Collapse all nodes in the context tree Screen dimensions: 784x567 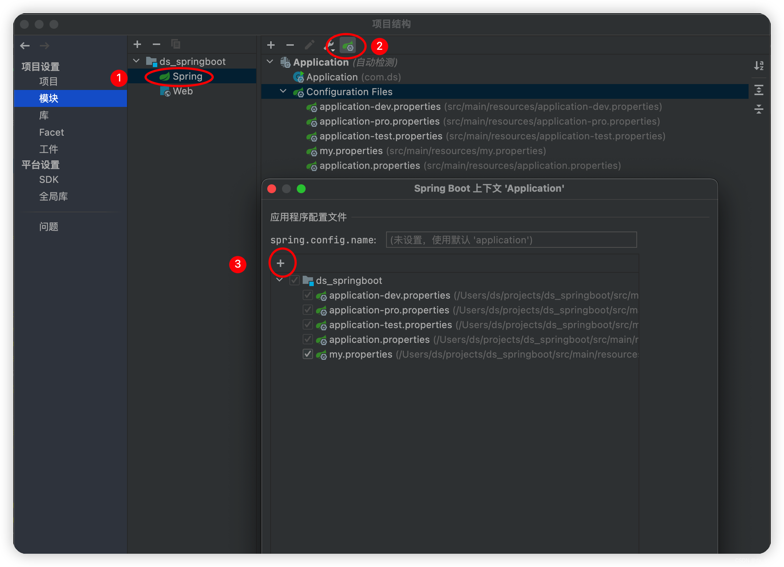(759, 109)
